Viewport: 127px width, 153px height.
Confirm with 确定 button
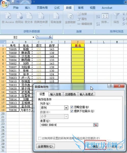(x=95, y=146)
